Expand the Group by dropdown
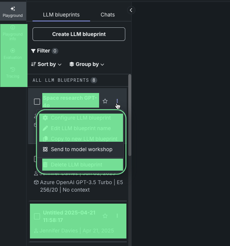Viewport: 230px width, 246px height. click(87, 64)
